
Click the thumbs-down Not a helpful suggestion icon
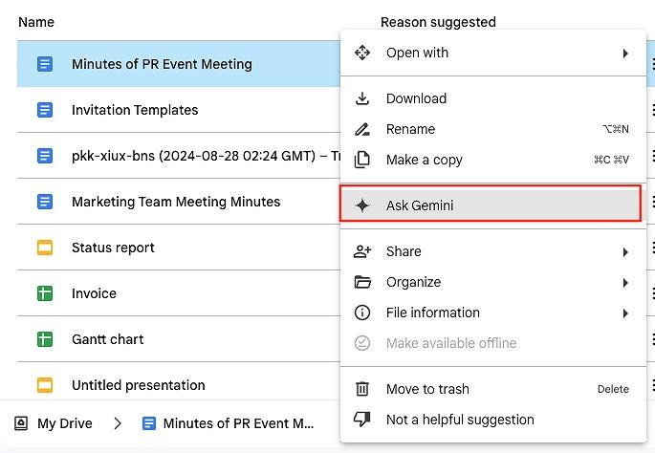click(x=362, y=420)
